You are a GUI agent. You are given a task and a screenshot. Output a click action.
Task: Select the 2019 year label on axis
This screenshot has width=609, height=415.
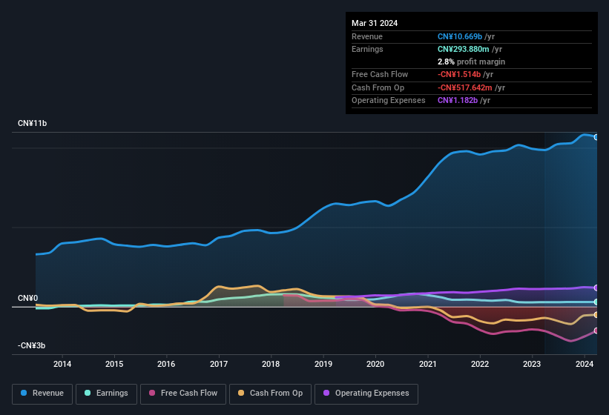(x=323, y=364)
